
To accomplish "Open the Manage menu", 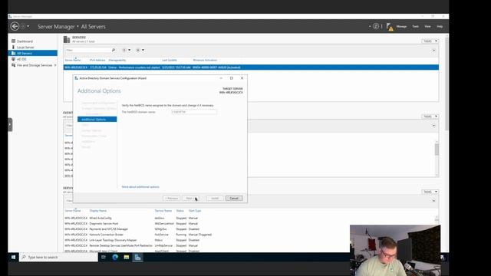I will (401, 27).
